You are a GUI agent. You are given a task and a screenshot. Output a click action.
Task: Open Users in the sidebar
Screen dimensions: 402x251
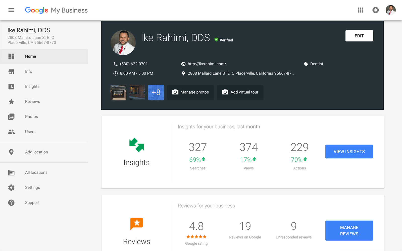coord(44,132)
